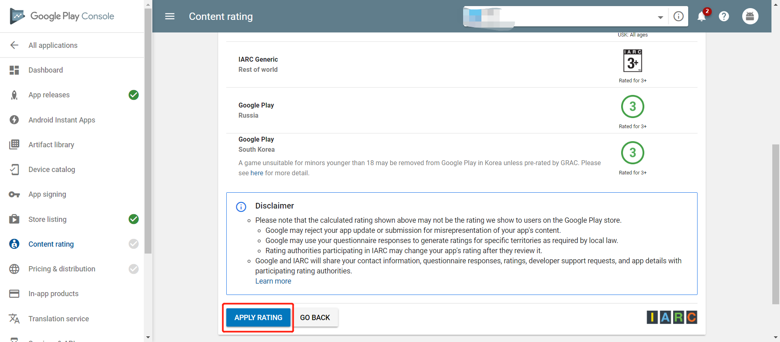This screenshot has height=342, width=780.
Task: Open notifications bell with badge 2
Action: (x=702, y=16)
